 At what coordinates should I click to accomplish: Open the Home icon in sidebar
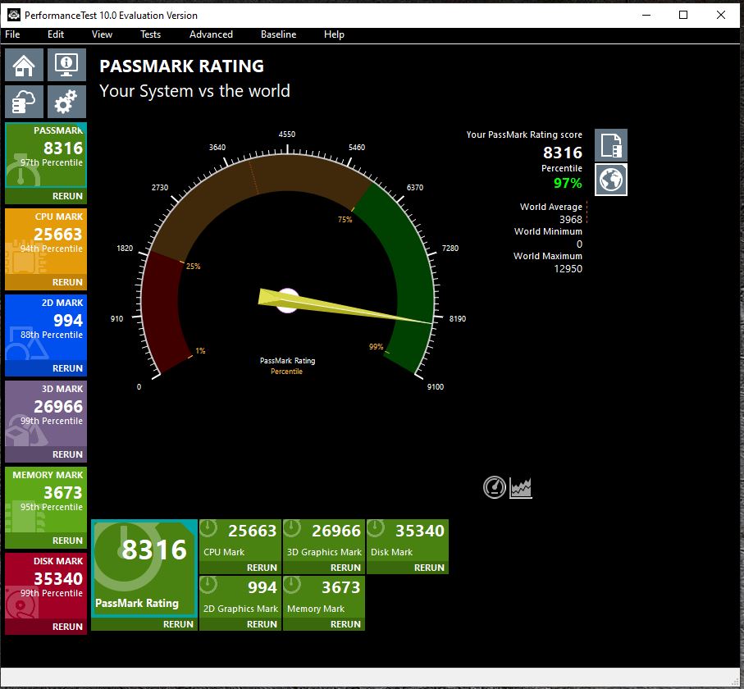coord(25,65)
